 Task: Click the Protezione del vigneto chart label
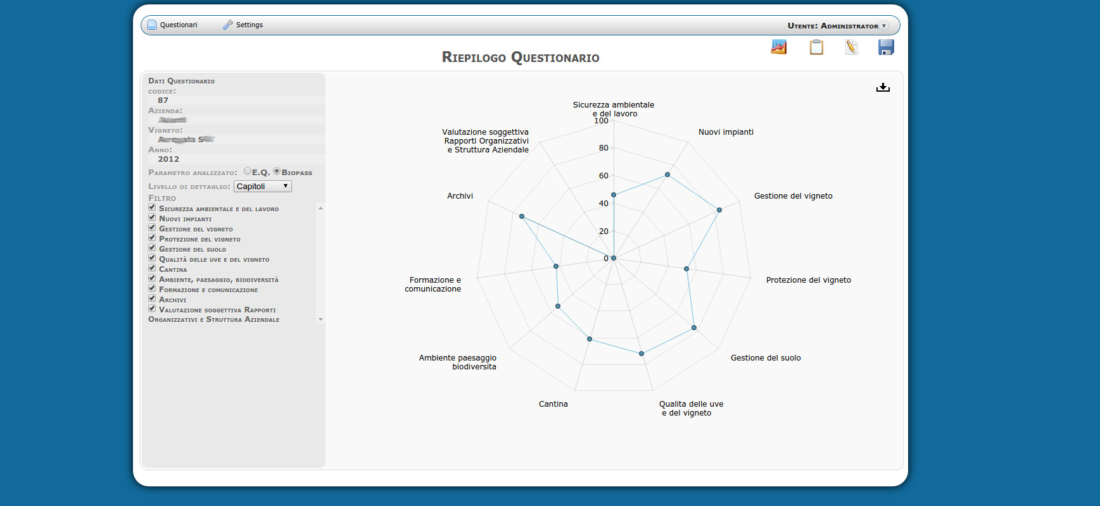[808, 280]
